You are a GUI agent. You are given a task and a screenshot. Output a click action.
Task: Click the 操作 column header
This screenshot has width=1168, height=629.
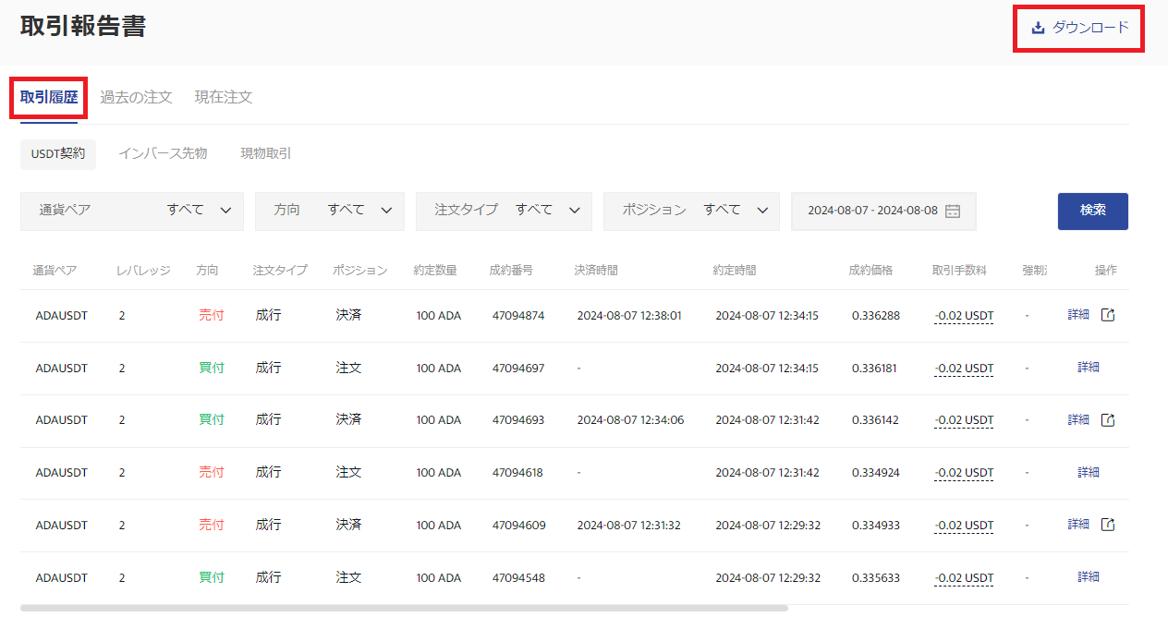[x=1106, y=271]
